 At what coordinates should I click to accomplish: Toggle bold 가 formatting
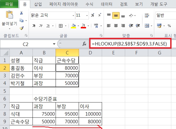(34, 26)
